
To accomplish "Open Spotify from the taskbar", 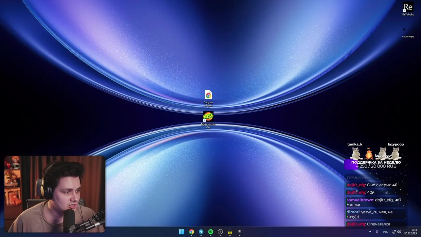I will [210, 232].
